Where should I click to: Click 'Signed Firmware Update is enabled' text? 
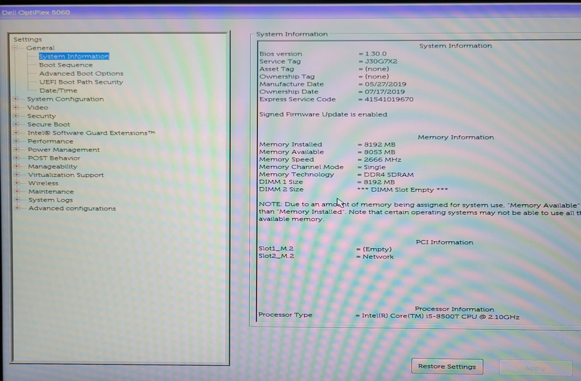pyautogui.click(x=323, y=114)
